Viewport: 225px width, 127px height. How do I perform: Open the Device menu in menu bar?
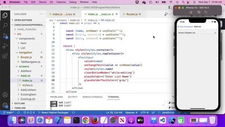tap(43, 2)
